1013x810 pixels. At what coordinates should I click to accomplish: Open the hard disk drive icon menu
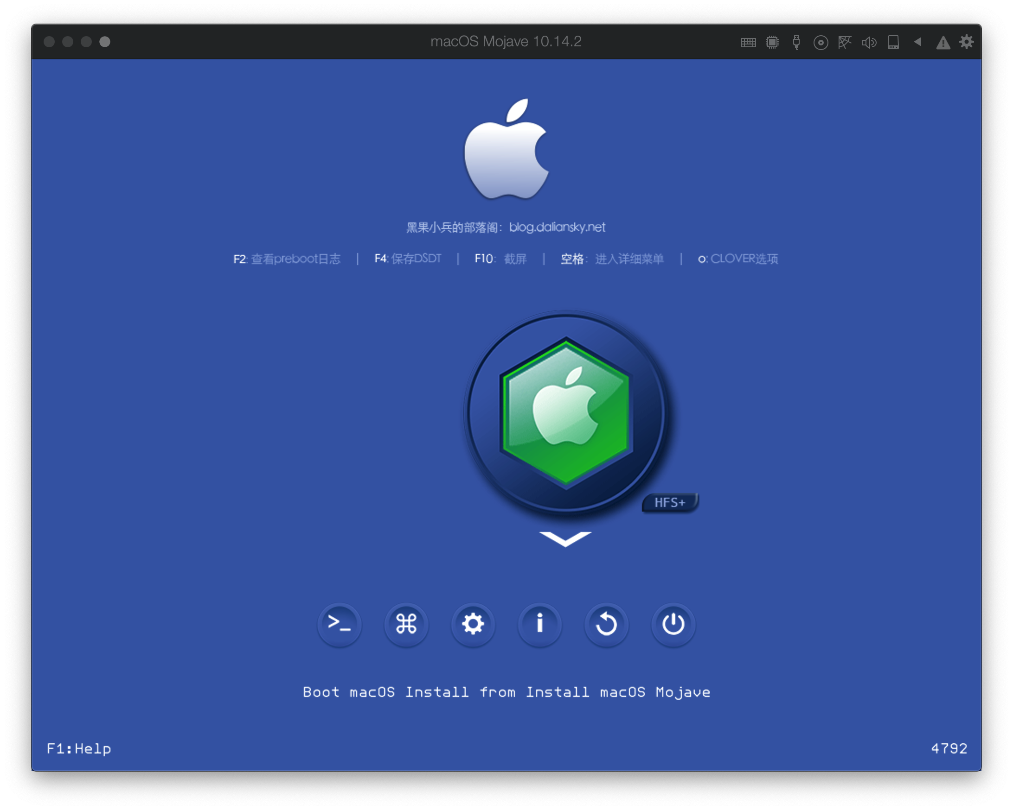click(893, 43)
